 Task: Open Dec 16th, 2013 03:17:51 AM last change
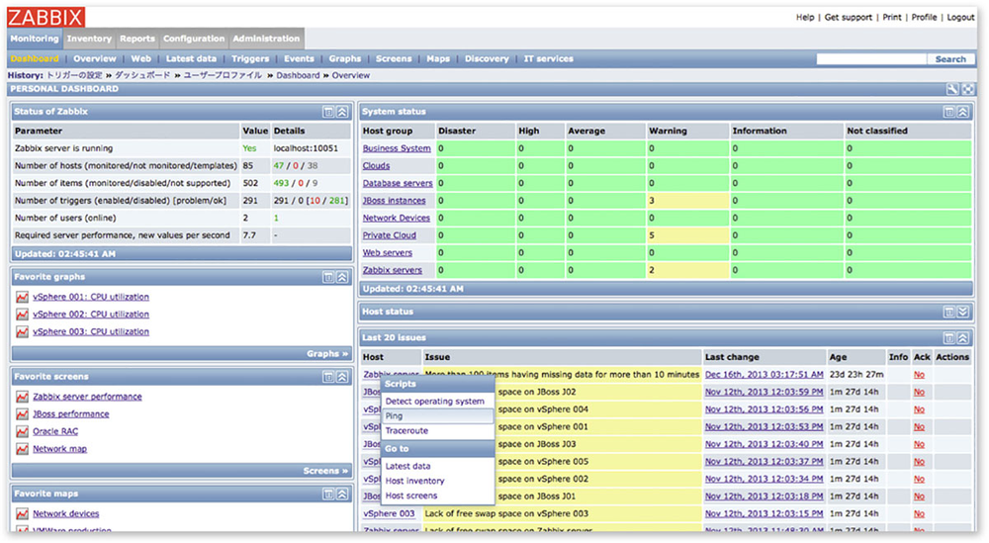point(764,375)
